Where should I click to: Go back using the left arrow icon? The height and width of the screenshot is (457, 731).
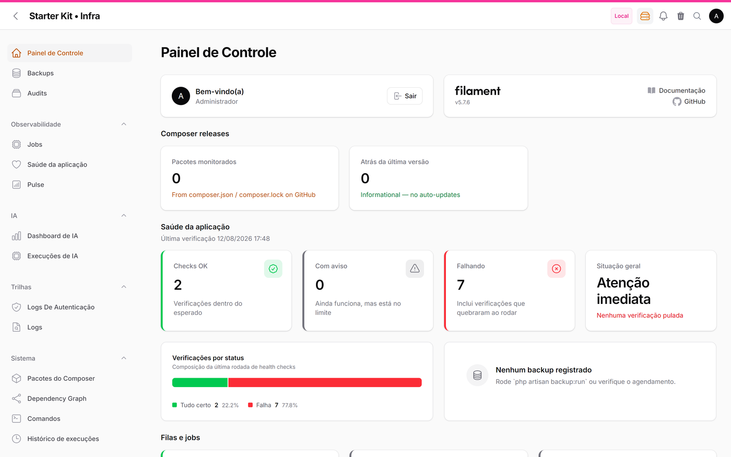click(x=16, y=16)
